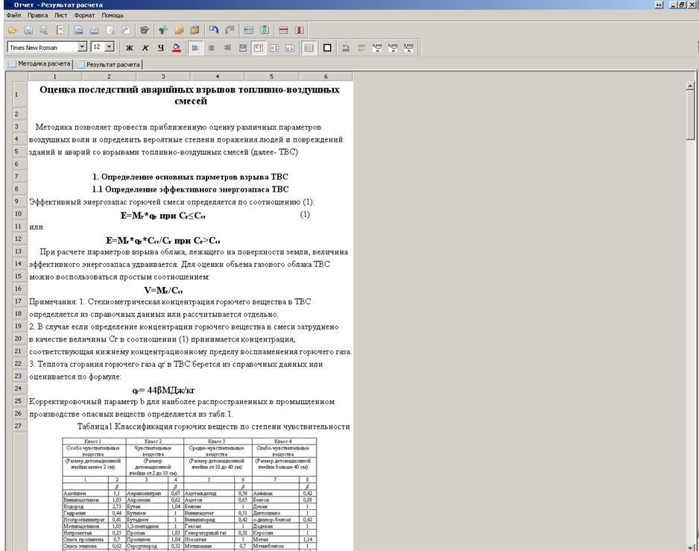699x551 pixels.
Task: Toggle bold formatting Ж
Action: coord(128,48)
